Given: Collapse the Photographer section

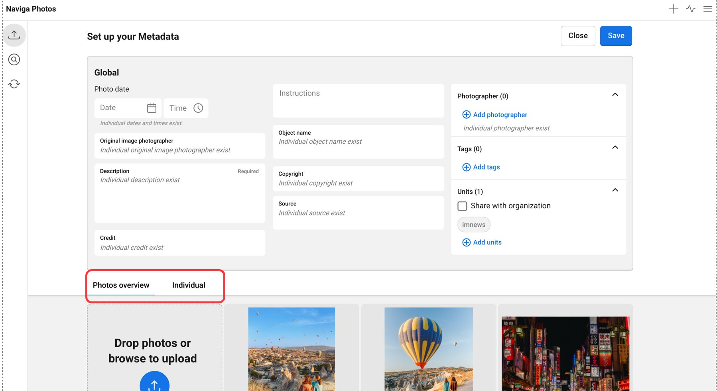Looking at the screenshot, I should pyautogui.click(x=615, y=95).
